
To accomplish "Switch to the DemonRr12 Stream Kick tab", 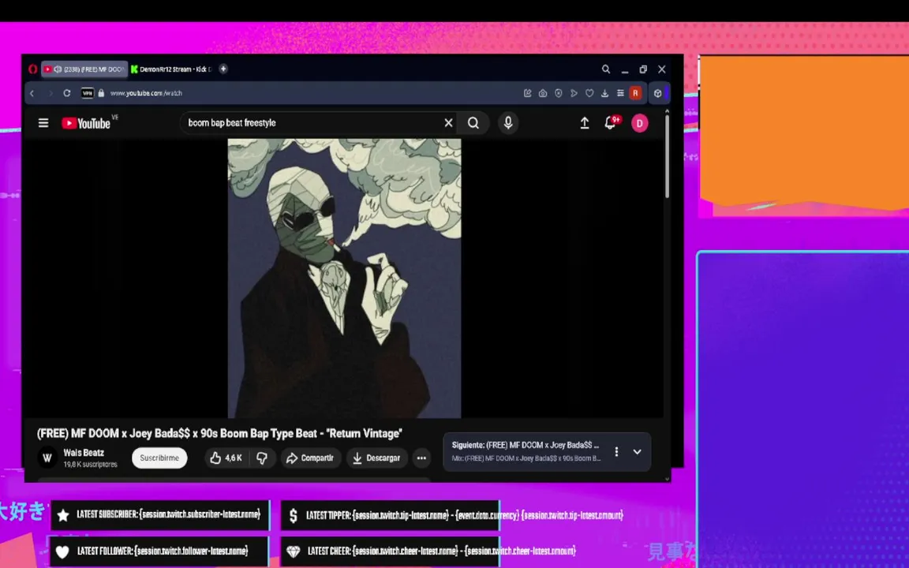I will point(171,69).
